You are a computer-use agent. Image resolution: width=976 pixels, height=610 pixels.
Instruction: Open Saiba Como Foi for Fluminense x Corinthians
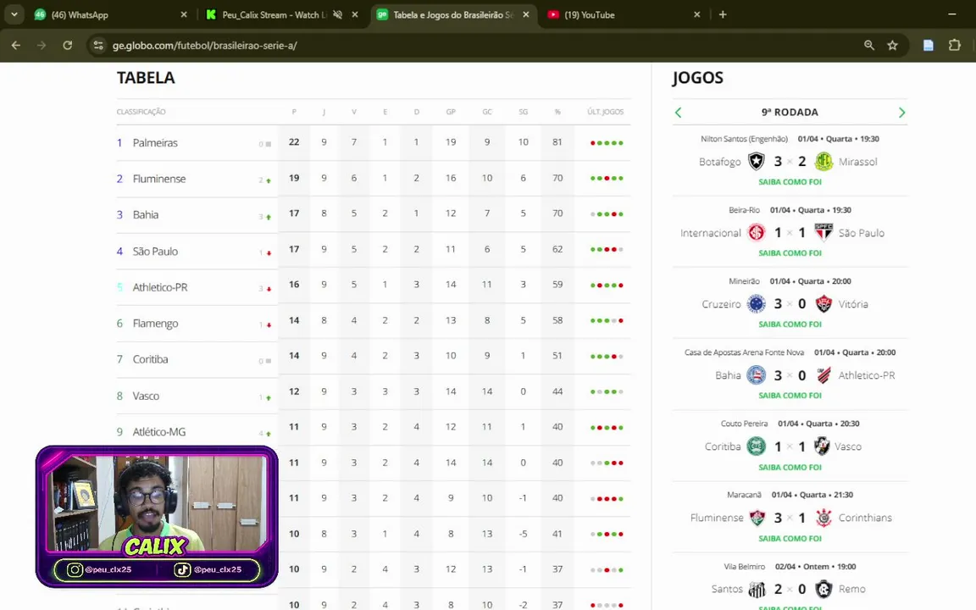[x=790, y=539]
